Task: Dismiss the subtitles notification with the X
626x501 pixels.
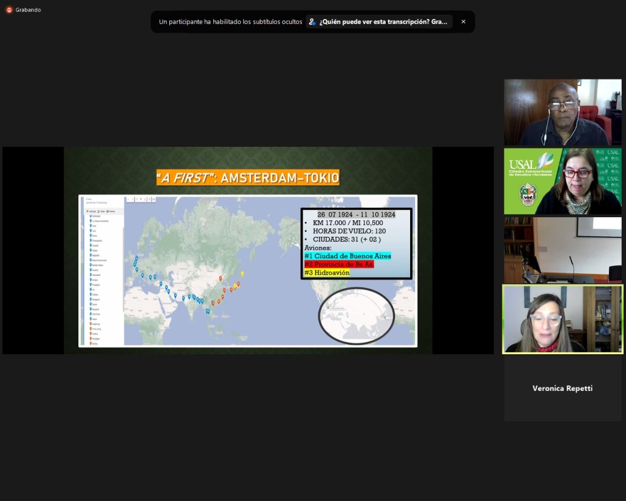Action: pos(463,21)
